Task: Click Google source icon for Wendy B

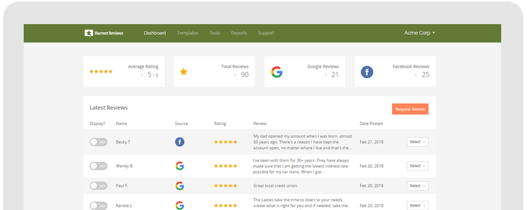Action: [x=180, y=166]
